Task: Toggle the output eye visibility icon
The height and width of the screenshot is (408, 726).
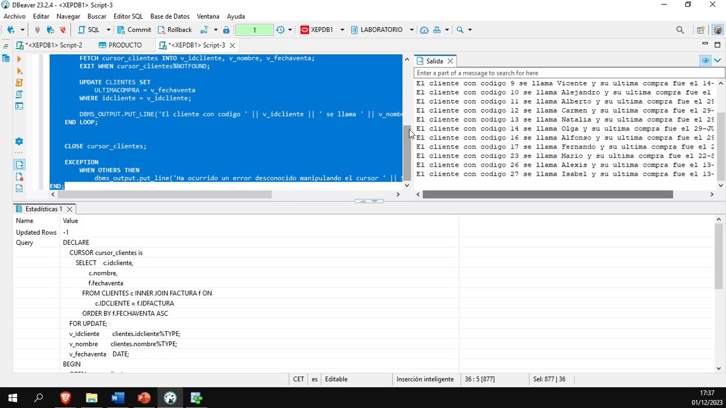Action: (x=706, y=61)
